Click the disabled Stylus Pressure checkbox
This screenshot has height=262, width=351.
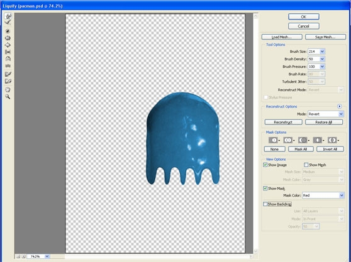tap(265, 97)
